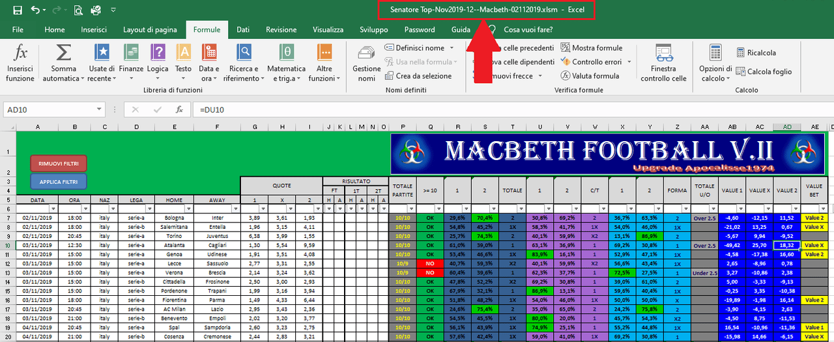Toggle Mostra formule
Screen dimensions: 834x342
click(591, 48)
